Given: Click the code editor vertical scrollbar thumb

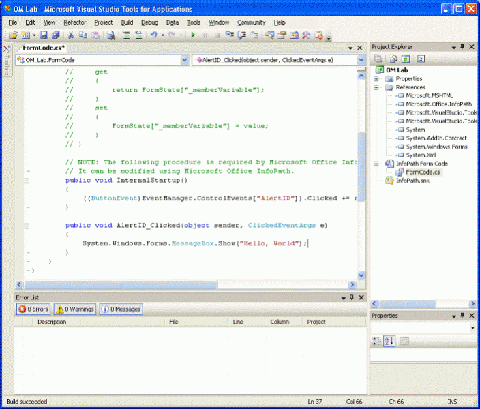Looking at the screenshot, I should coord(361,166).
